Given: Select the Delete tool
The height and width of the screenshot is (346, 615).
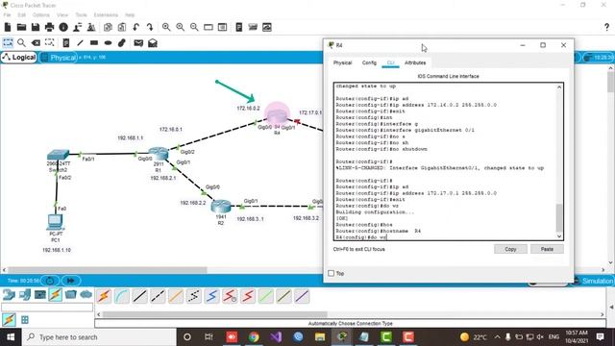Looking at the screenshot, I should (x=36, y=42).
